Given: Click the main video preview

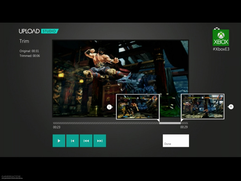Looking at the screenshot, I should [x=121, y=78].
